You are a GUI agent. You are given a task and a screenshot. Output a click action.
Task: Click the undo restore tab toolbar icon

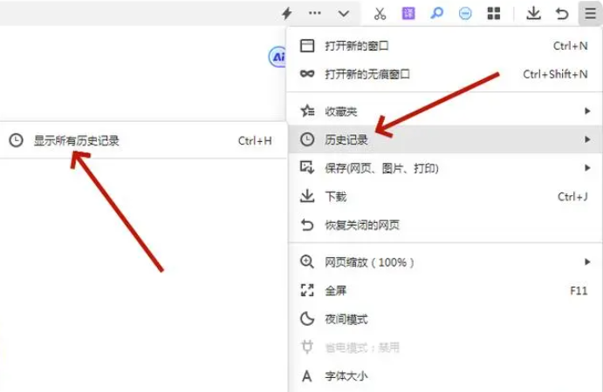(x=562, y=14)
